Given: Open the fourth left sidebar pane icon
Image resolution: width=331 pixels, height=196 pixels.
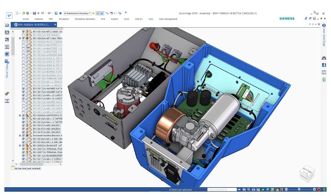Looking at the screenshot, I should (7, 47).
